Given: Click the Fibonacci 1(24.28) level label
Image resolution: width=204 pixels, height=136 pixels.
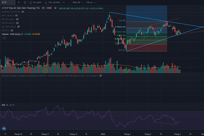Looking at the screenshot, I should pyautogui.click(x=122, y=20).
